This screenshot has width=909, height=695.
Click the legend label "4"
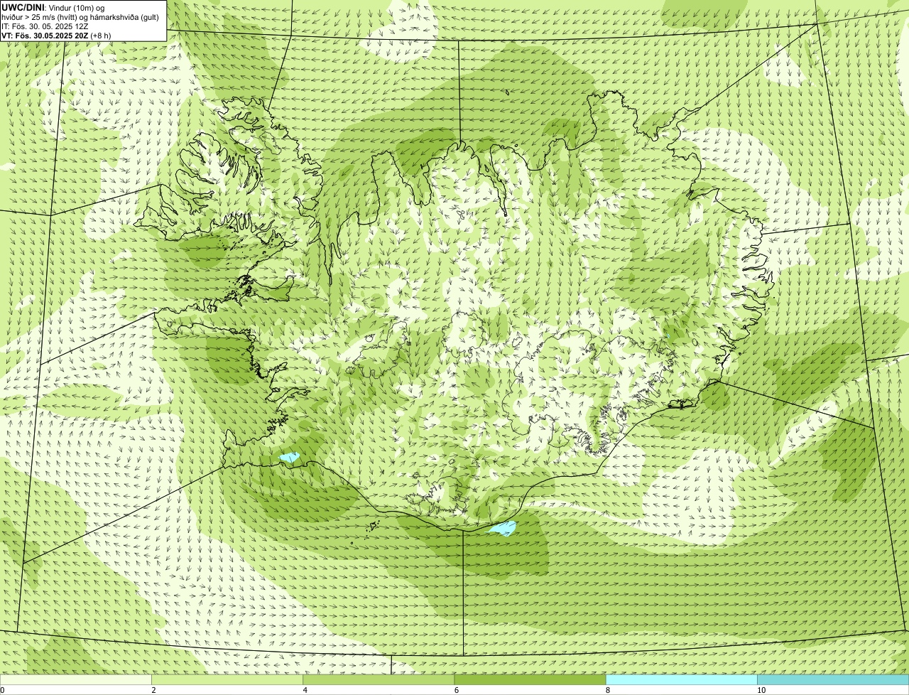[305, 690]
